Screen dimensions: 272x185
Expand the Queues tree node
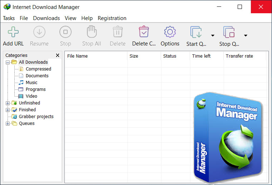point(8,123)
